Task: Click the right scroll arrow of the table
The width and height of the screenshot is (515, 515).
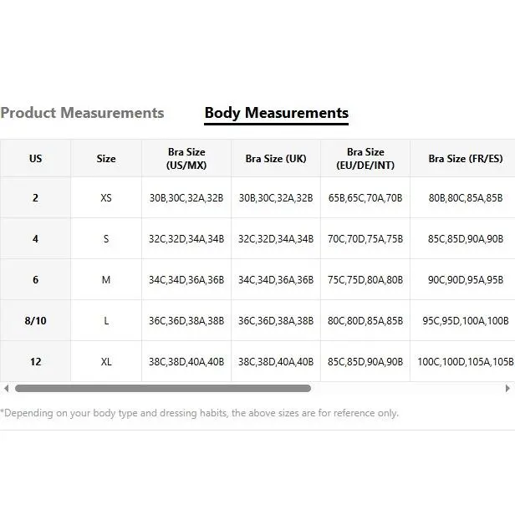Action: (507, 389)
